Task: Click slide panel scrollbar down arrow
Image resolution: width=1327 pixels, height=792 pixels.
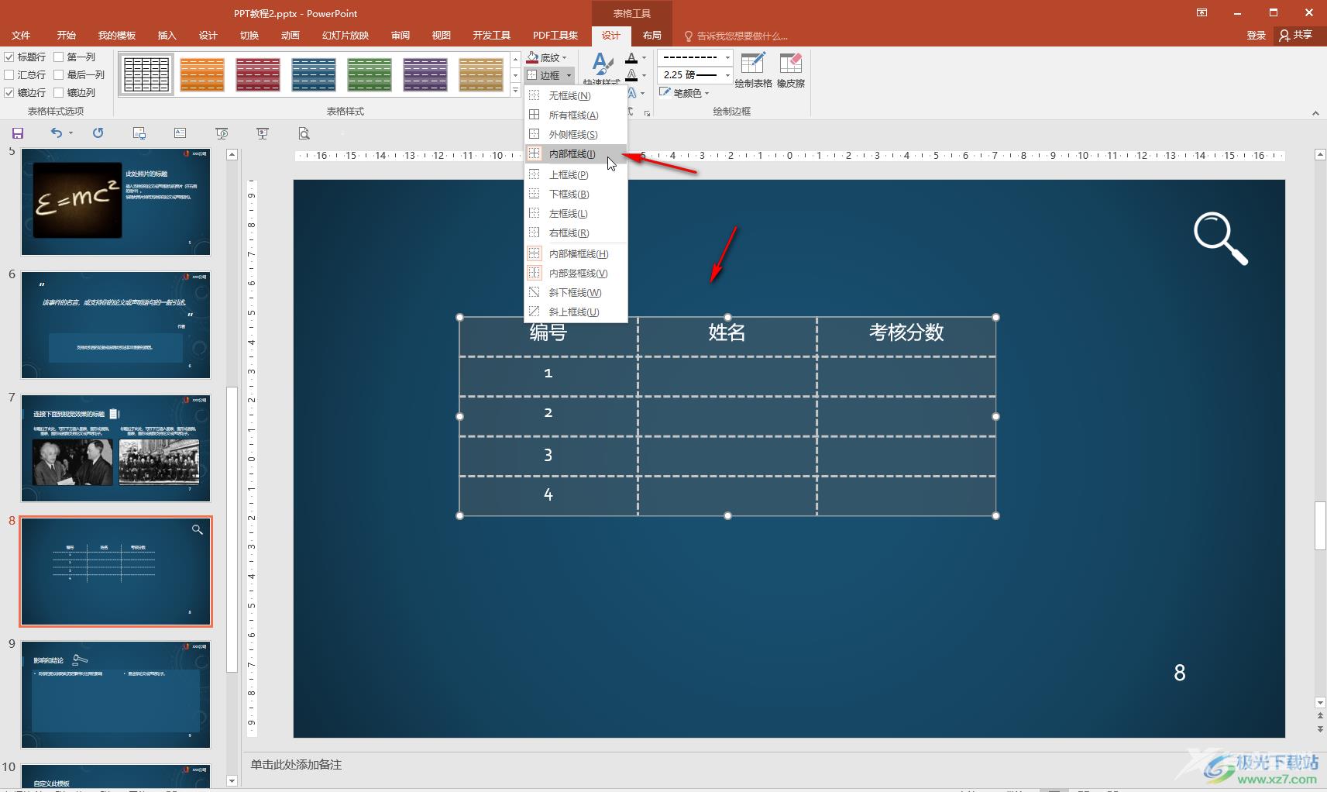Action: click(x=232, y=780)
